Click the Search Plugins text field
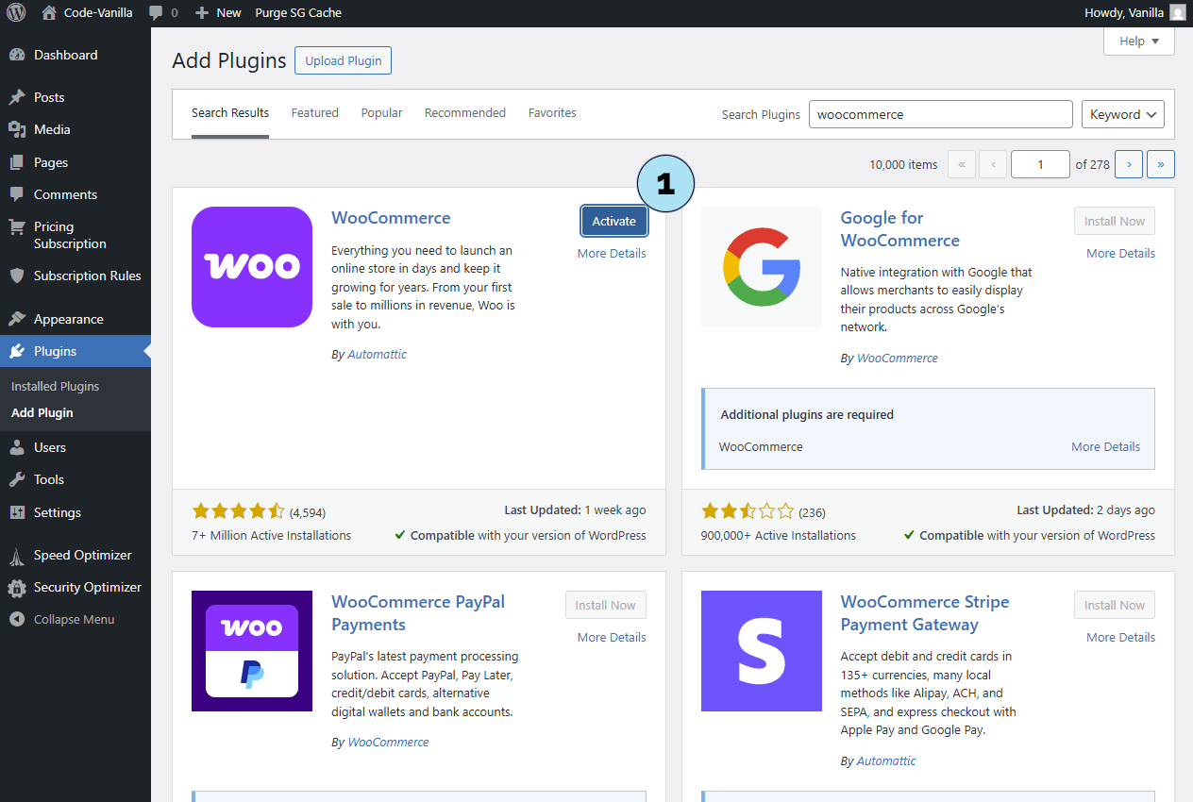 (940, 114)
